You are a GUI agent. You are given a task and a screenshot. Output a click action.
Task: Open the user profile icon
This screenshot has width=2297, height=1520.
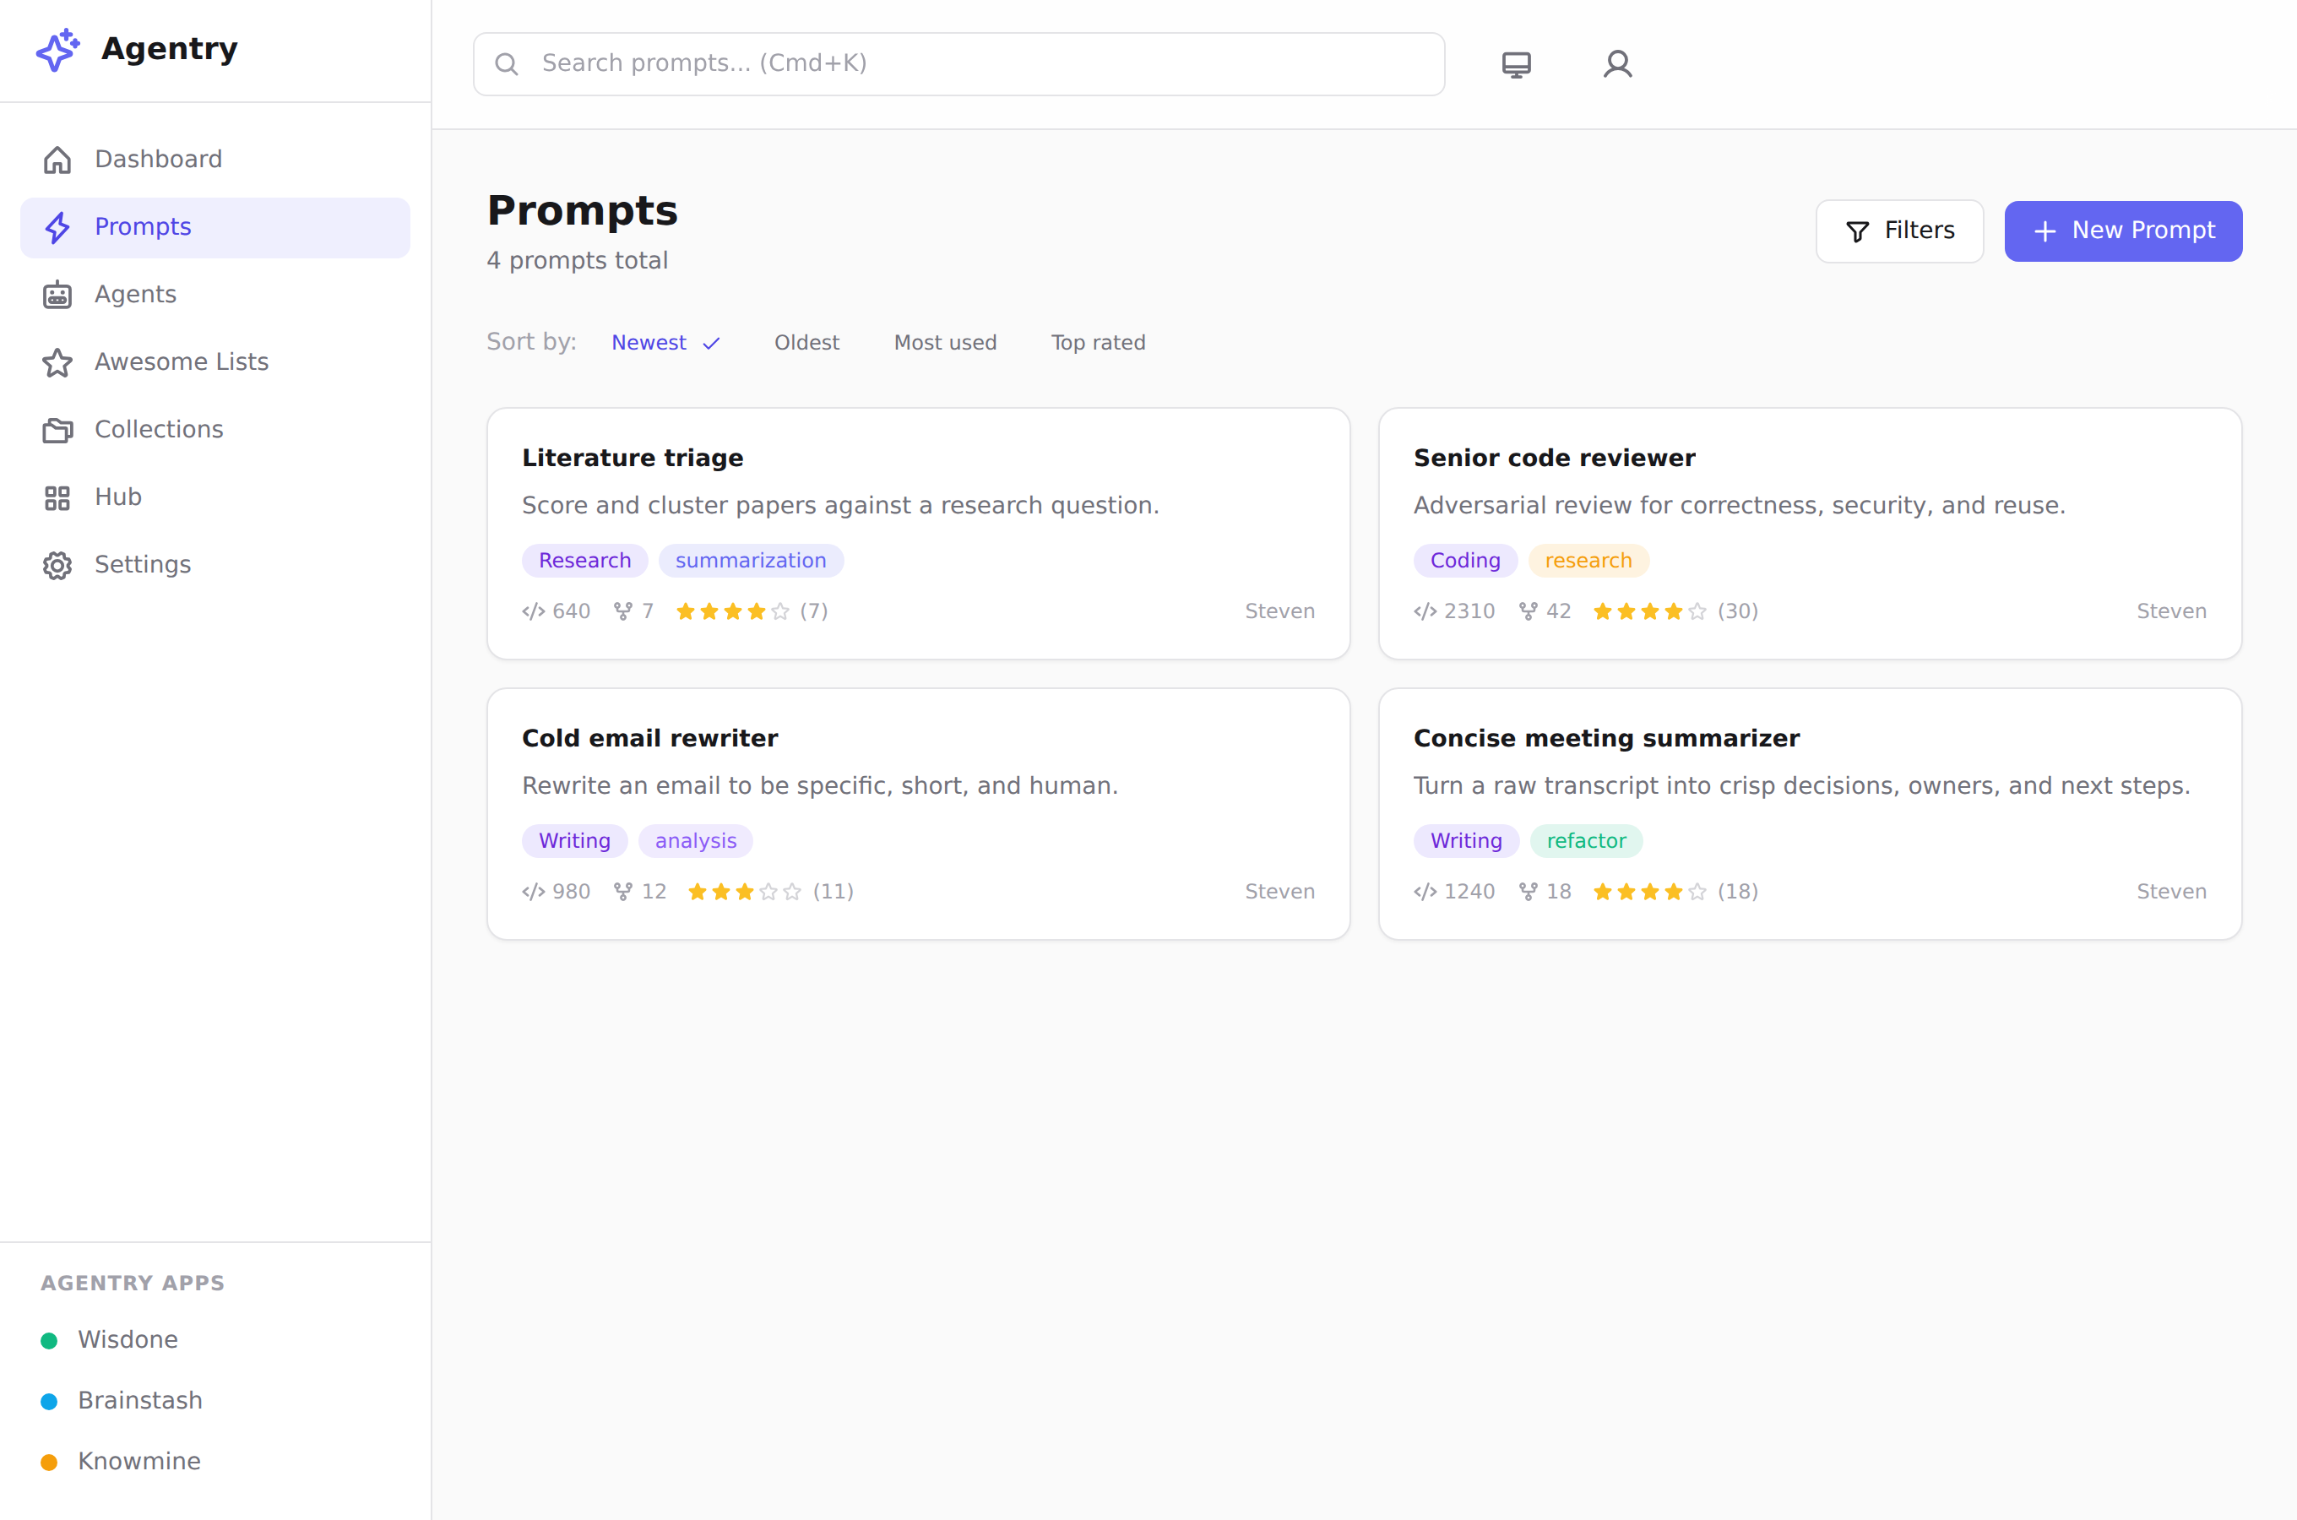[1617, 64]
